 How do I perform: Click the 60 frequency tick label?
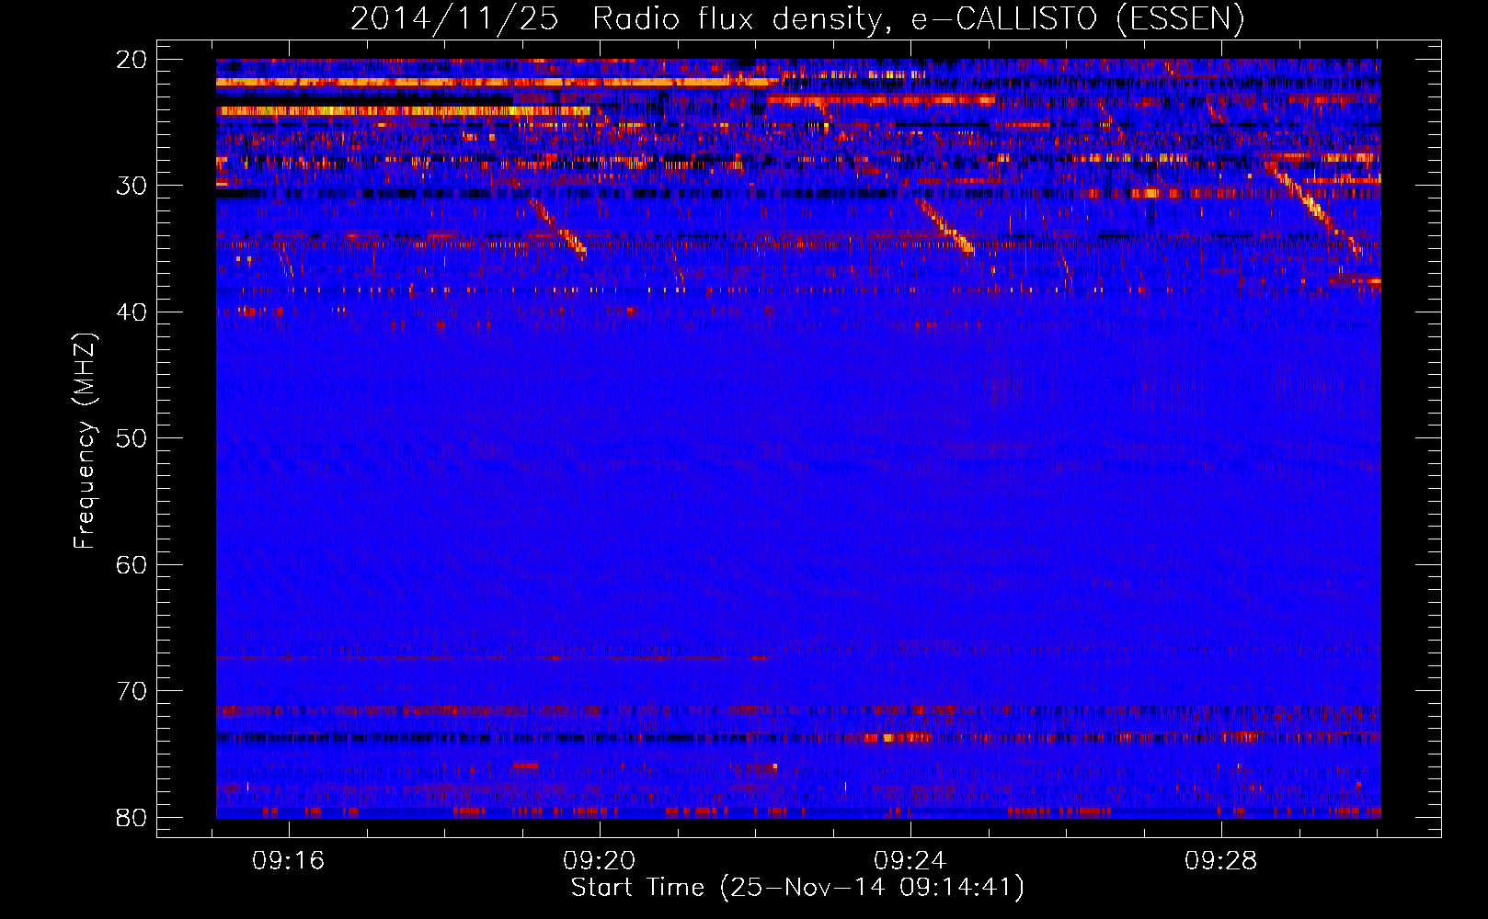[132, 564]
